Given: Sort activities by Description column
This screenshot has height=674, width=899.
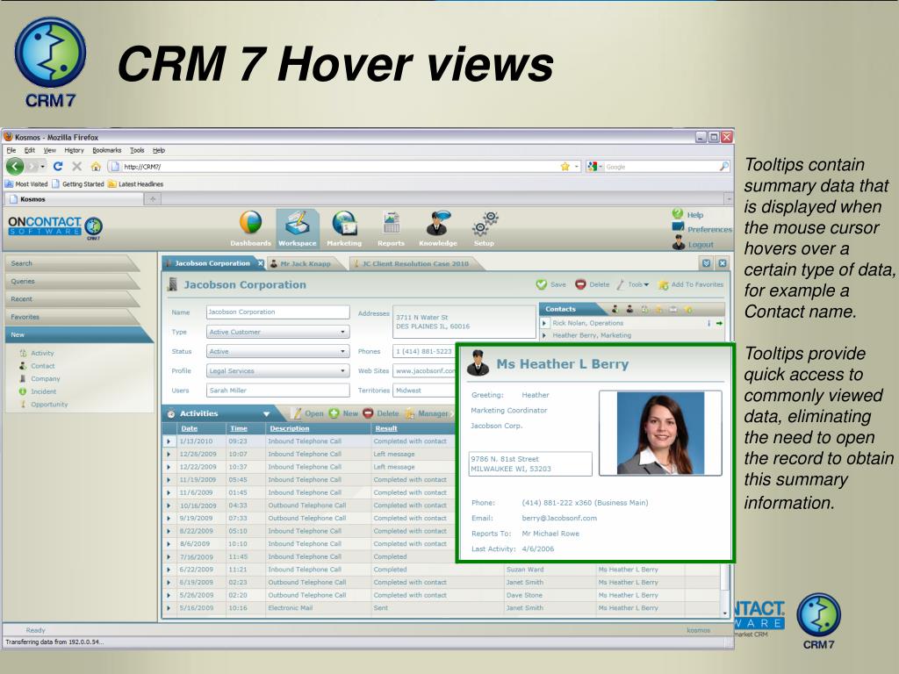Looking at the screenshot, I should click(x=289, y=428).
